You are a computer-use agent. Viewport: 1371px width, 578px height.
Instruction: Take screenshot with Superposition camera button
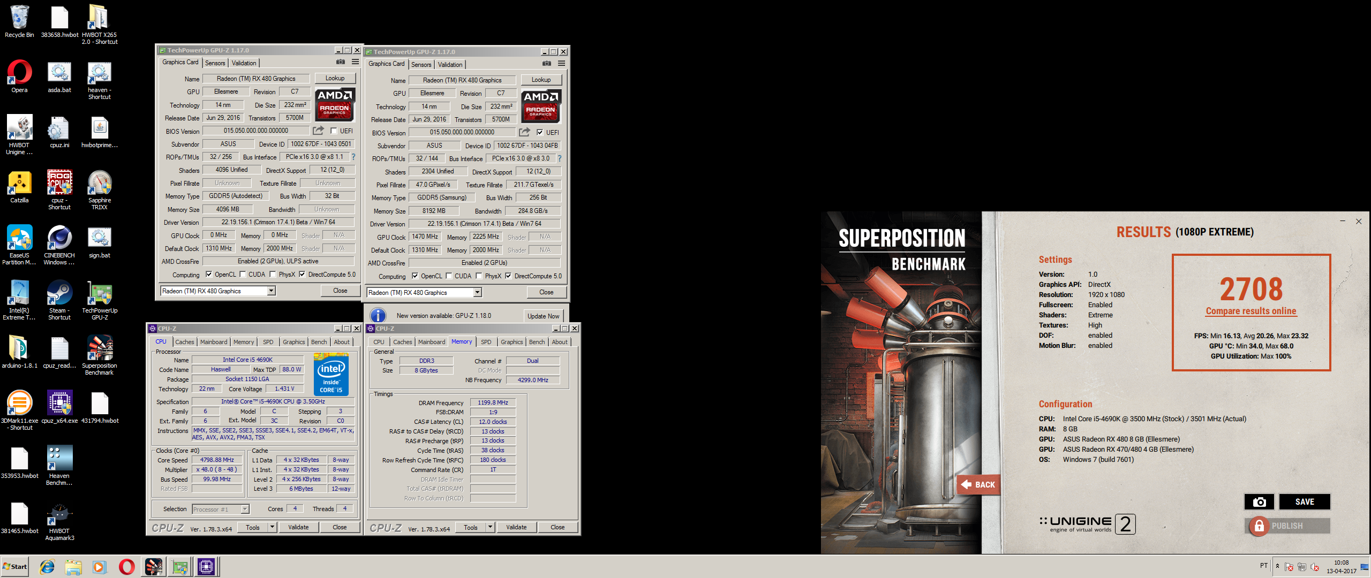[1259, 501]
